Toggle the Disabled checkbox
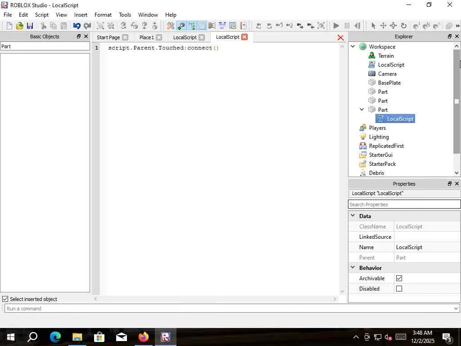The image size is (461, 346). click(x=399, y=289)
